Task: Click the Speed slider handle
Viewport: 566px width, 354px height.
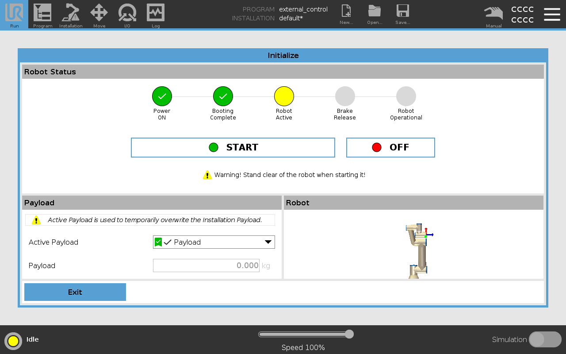Action: (x=349, y=334)
